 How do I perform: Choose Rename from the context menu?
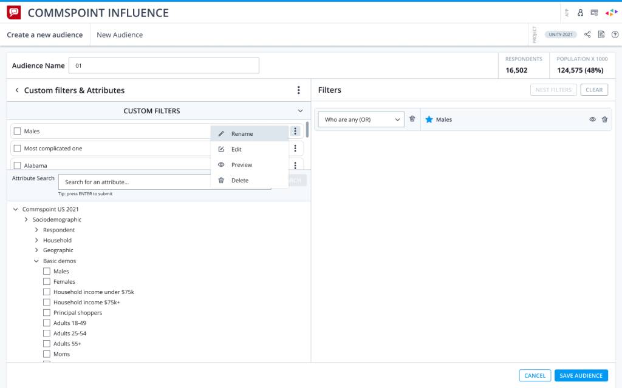250,134
